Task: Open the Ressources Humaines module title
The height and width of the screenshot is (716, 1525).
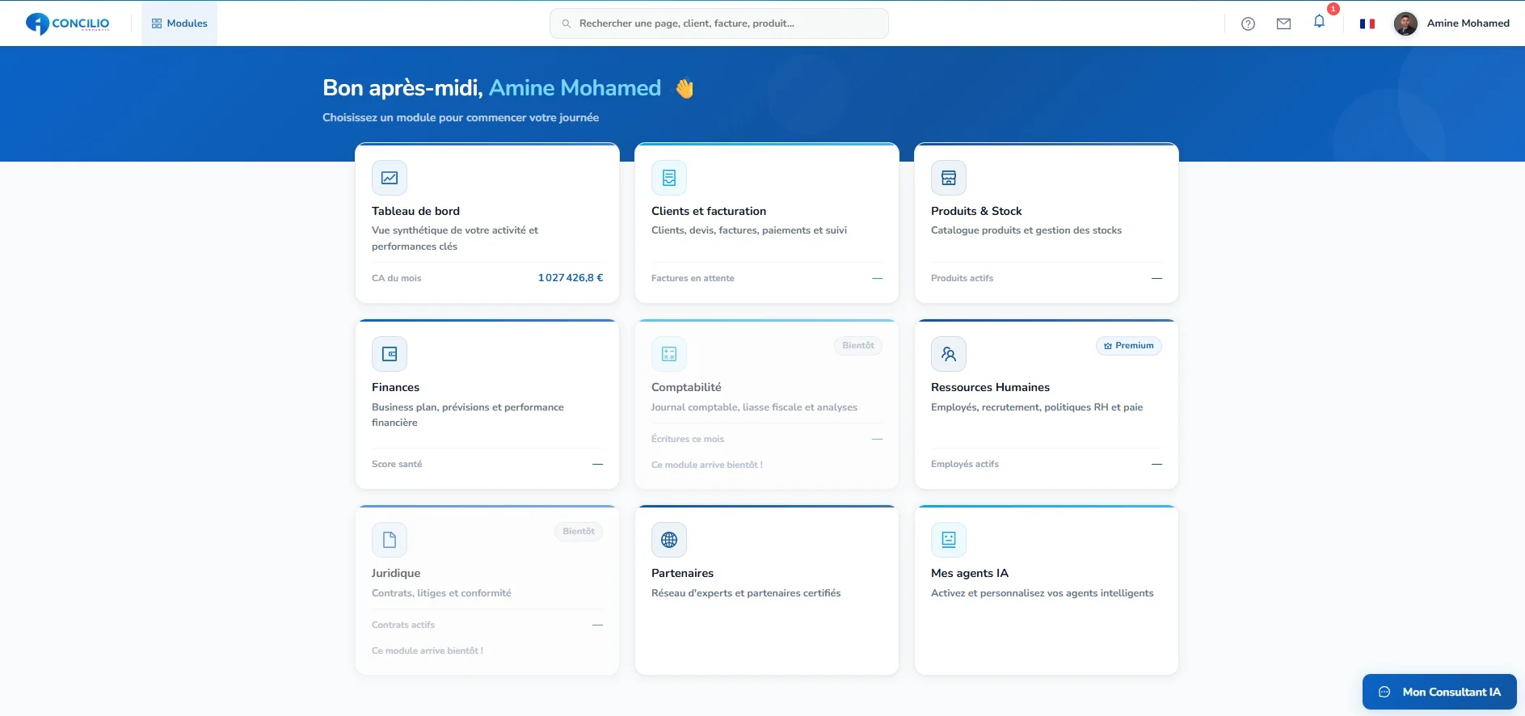Action: coord(990,388)
